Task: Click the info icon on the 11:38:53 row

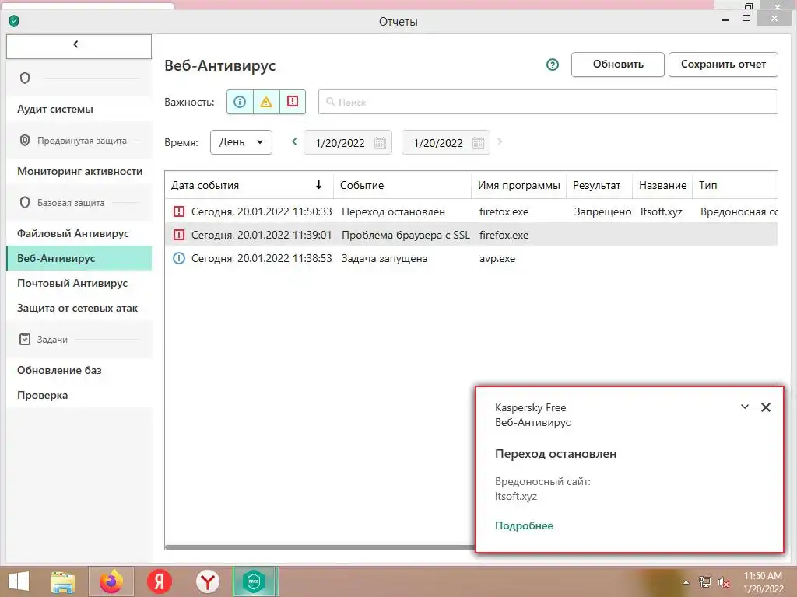Action: click(179, 258)
